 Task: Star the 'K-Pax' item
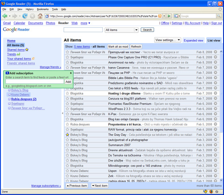click(x=67, y=114)
